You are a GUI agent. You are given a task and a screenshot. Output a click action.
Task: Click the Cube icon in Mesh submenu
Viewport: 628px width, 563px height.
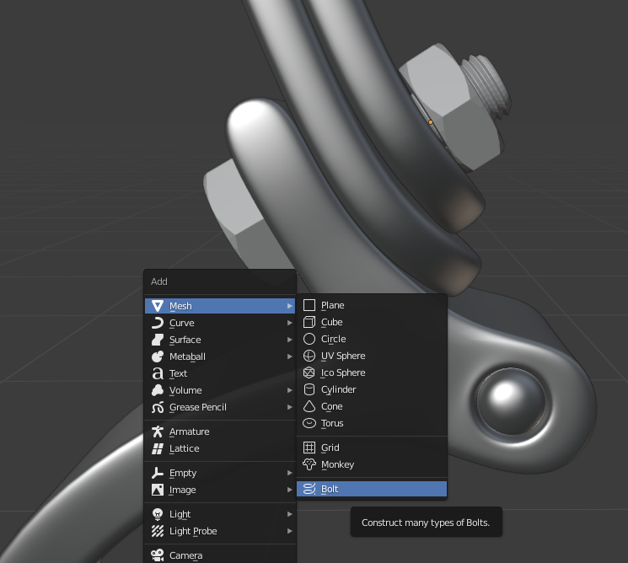309,322
